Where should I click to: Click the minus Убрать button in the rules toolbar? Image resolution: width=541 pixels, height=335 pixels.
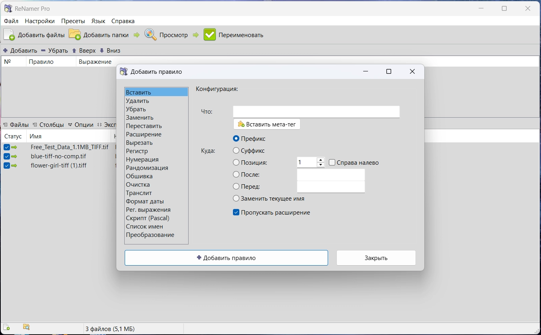click(x=54, y=51)
